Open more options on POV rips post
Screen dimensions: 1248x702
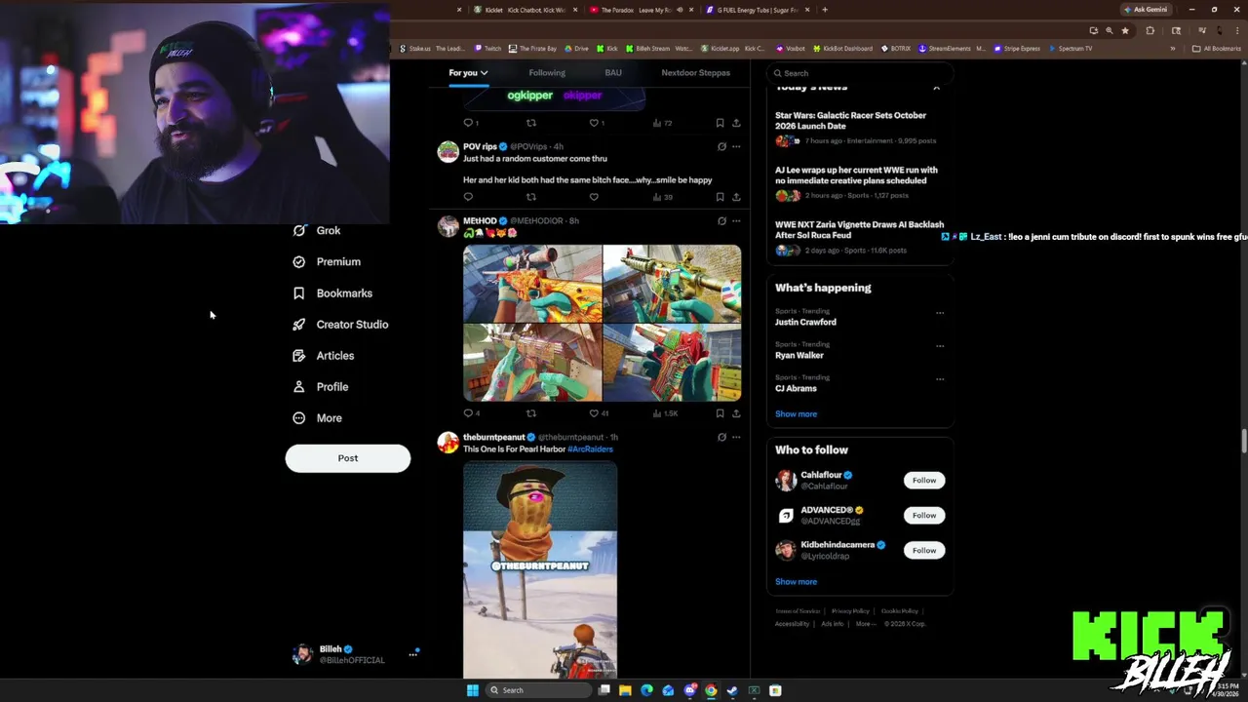pos(736,147)
